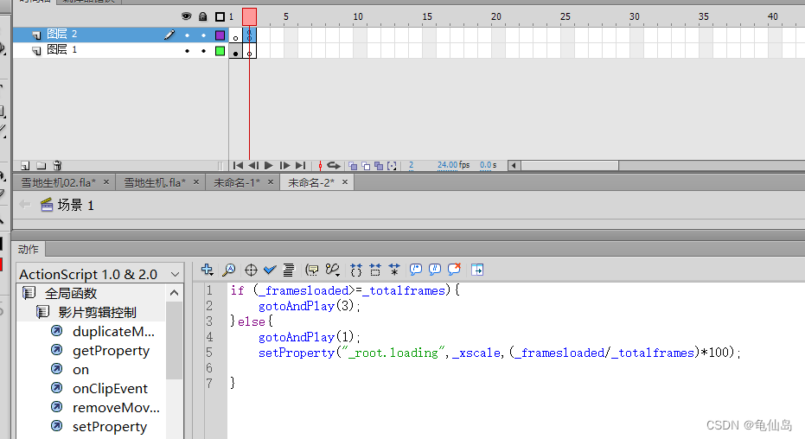The height and width of the screenshot is (439, 805).
Task: Go to last frame
Action: tap(301, 166)
